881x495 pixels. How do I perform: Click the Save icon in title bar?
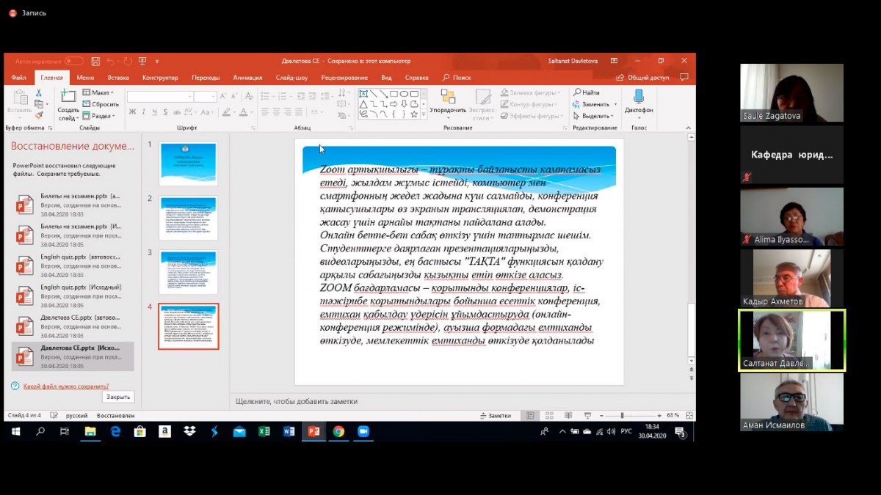pos(95,61)
